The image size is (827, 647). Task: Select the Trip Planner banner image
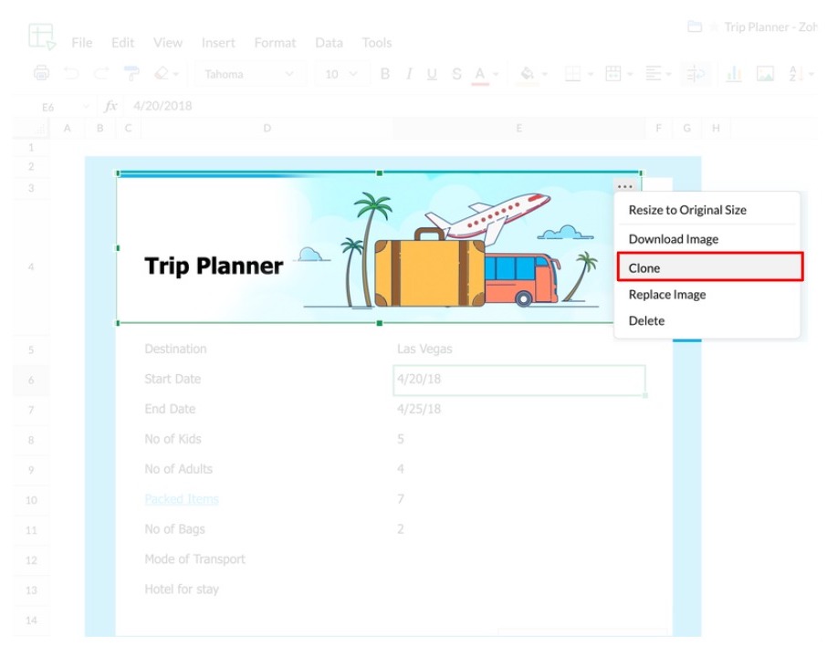tap(379, 247)
